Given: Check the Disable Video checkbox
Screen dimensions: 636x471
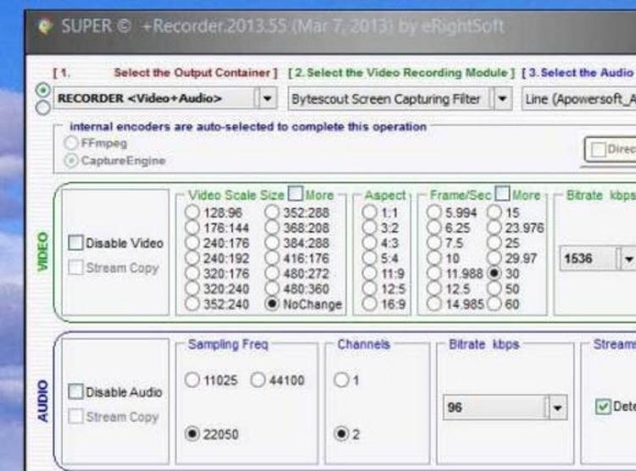Looking at the screenshot, I should [75, 243].
